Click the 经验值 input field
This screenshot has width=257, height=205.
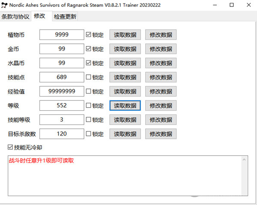pyautogui.click(x=62, y=91)
